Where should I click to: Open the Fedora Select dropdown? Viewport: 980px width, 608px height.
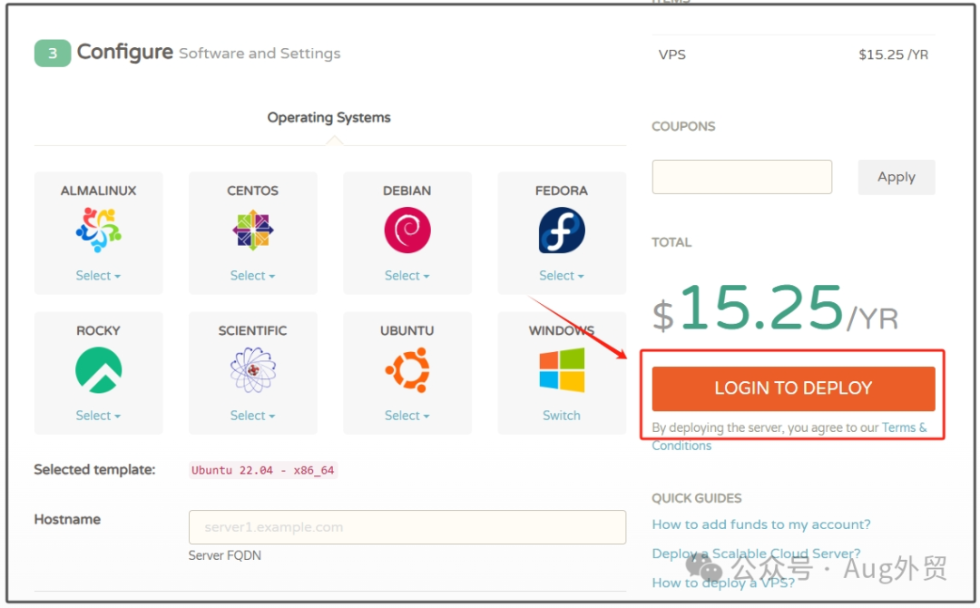[x=562, y=276]
